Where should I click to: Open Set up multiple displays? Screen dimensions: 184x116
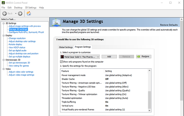click(x=19, y=56)
